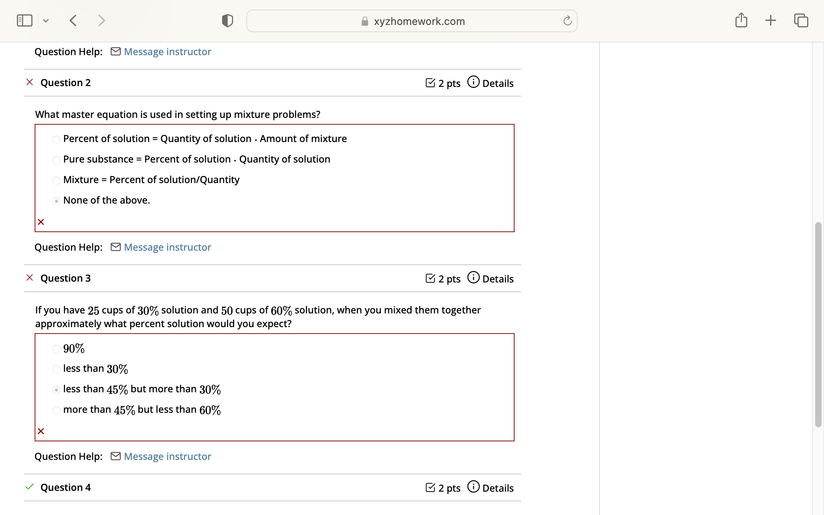Open Message instructor under Question 3
The image size is (824, 515).
[167, 456]
